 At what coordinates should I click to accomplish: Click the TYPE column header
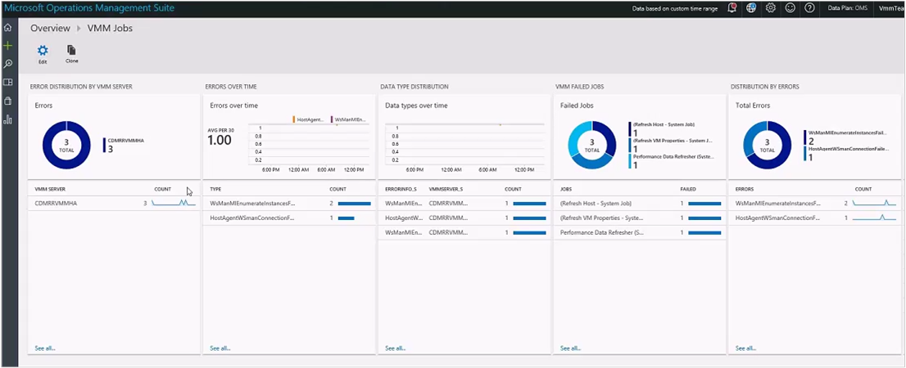point(215,189)
